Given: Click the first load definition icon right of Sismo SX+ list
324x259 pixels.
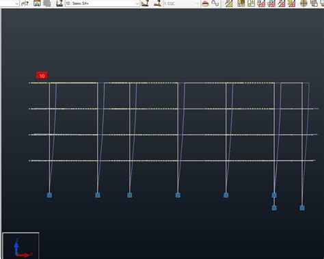Looking at the screenshot, I should 145,3.
